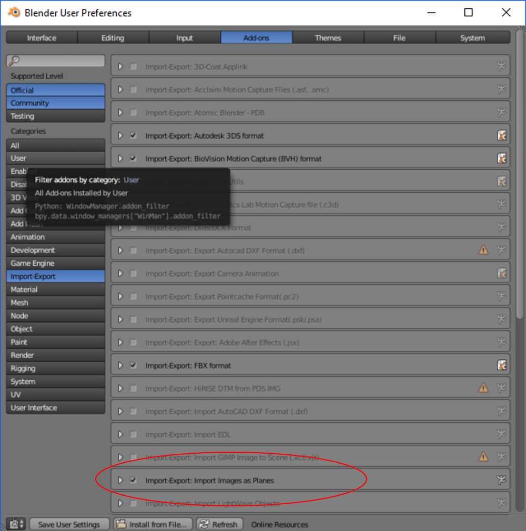Click the warning triangle on Import GIMP Image row
Image resolution: width=526 pixels, height=531 pixels.
pyautogui.click(x=483, y=457)
